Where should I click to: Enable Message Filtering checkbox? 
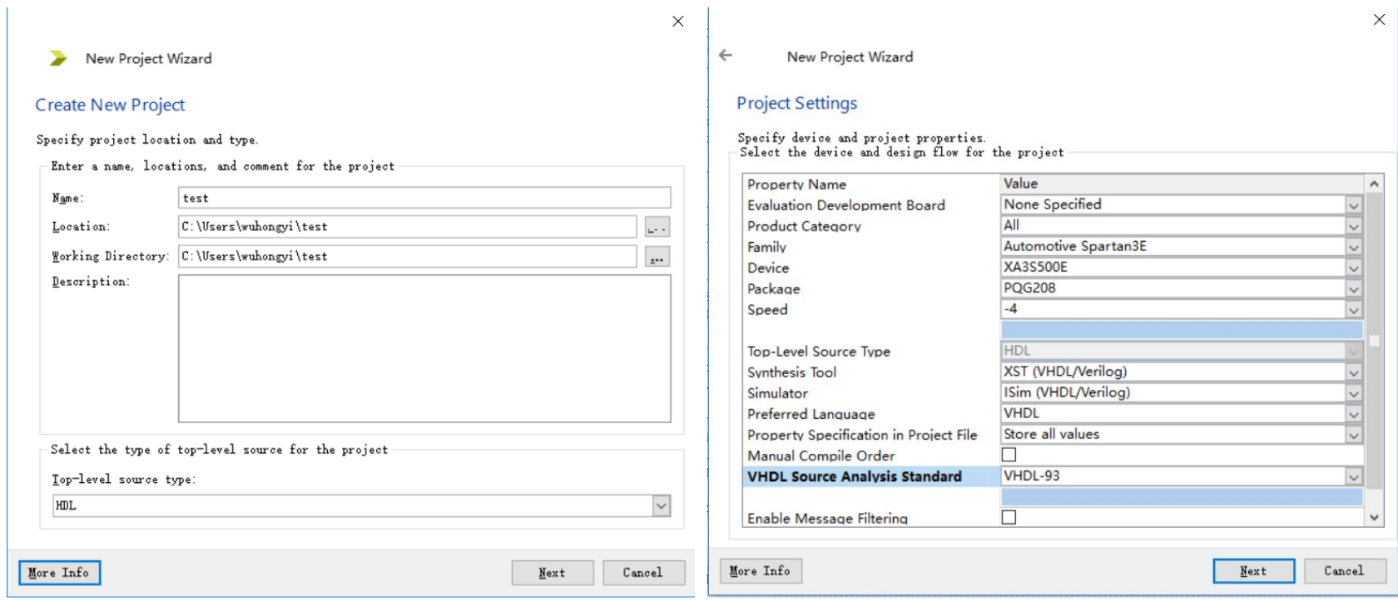[x=1009, y=517]
